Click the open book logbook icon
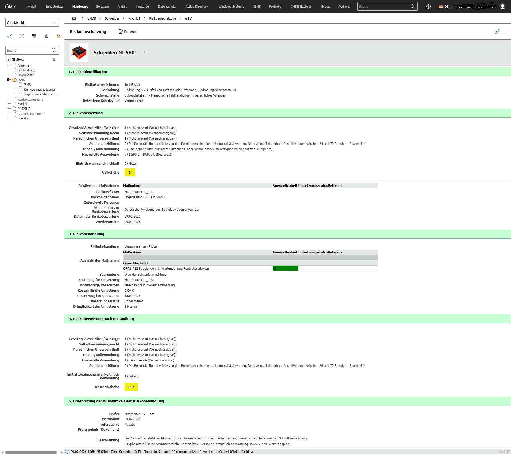Viewport: 511px width, 455px height. pyautogui.click(x=46, y=36)
